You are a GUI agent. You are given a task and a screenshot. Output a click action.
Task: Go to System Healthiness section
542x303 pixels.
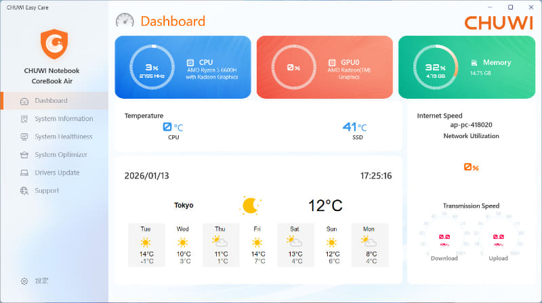(x=54, y=137)
